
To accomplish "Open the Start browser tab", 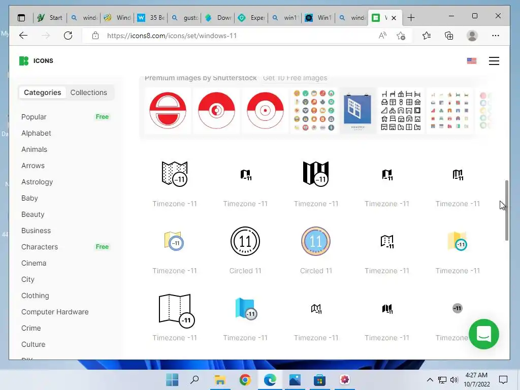I will click(x=50, y=18).
